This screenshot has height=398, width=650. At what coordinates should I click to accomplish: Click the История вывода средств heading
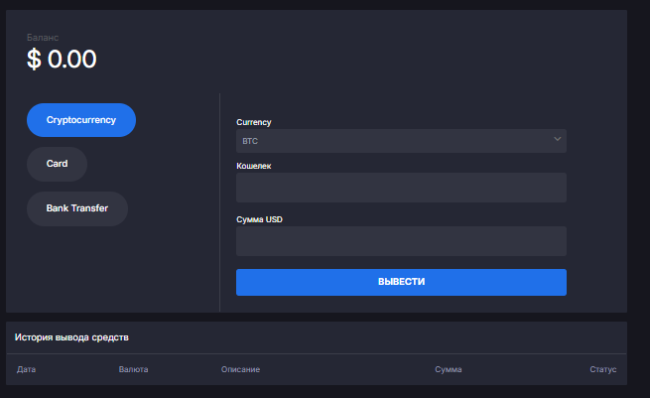point(71,337)
